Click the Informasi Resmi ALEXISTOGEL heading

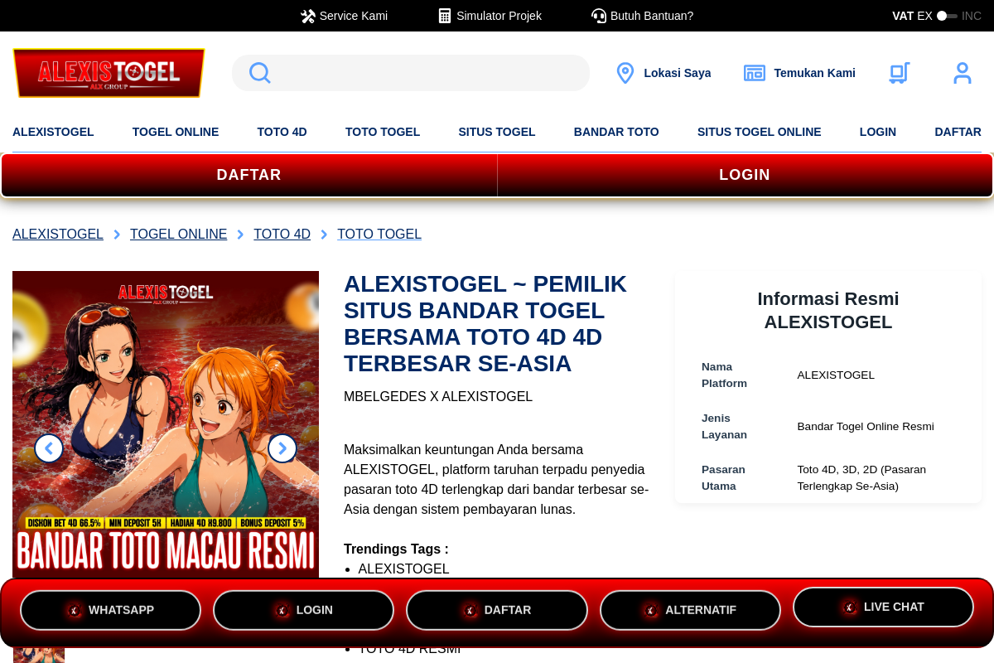(828, 311)
